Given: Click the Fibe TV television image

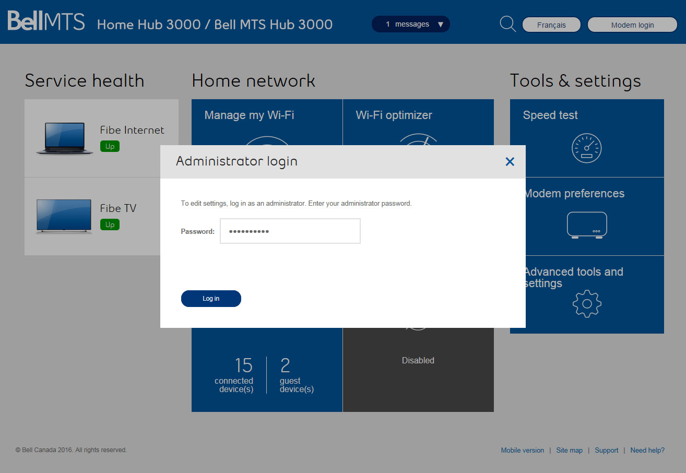Looking at the screenshot, I should click(x=64, y=216).
